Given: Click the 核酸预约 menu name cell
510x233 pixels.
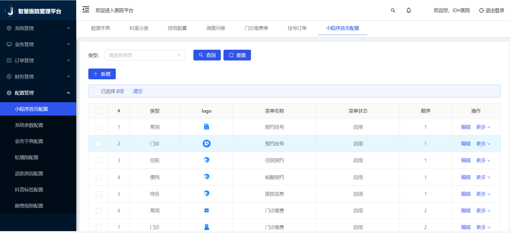Looking at the screenshot, I should pos(274,177).
